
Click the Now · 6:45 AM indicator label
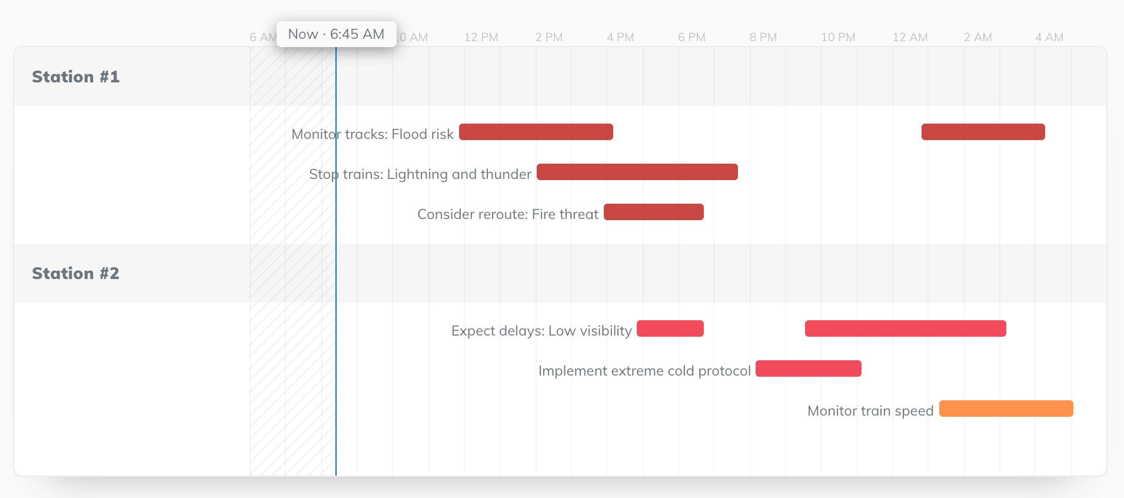(336, 34)
